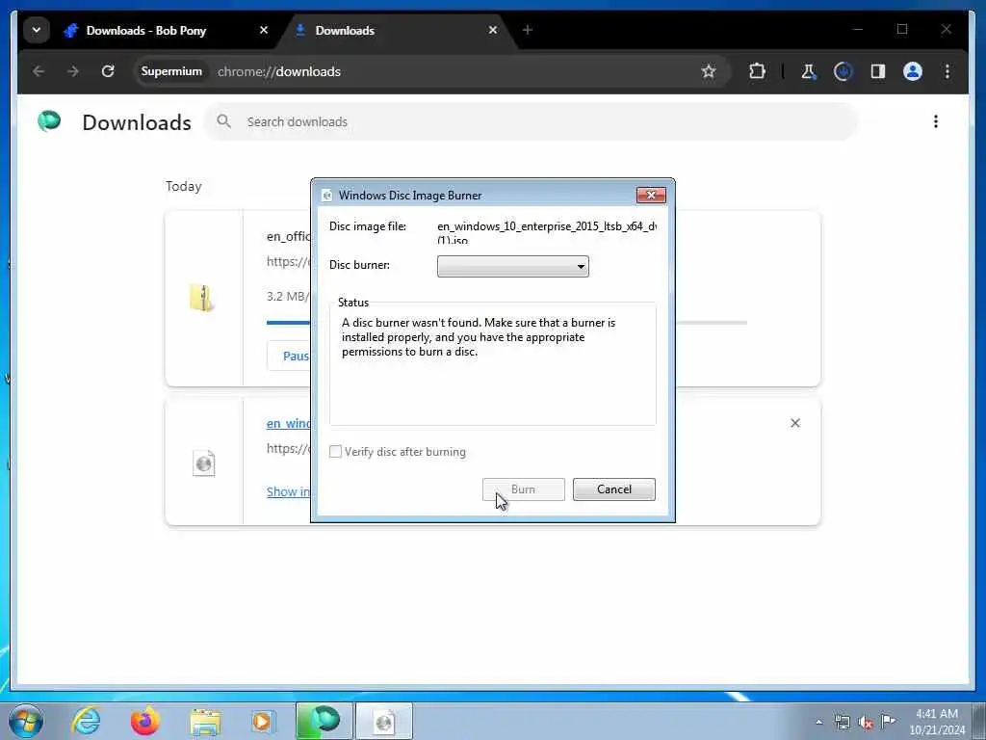Screen dimensions: 986x740
Task: Toggle the browser side panel
Action: pyautogui.click(x=878, y=71)
